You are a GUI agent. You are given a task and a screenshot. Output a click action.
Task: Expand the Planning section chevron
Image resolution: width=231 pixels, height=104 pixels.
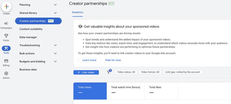point(55,5)
